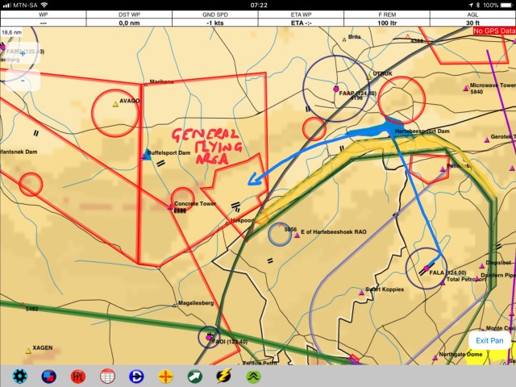Tap the blue Direct-To icon
The width and height of the screenshot is (516, 387).
coord(136,377)
